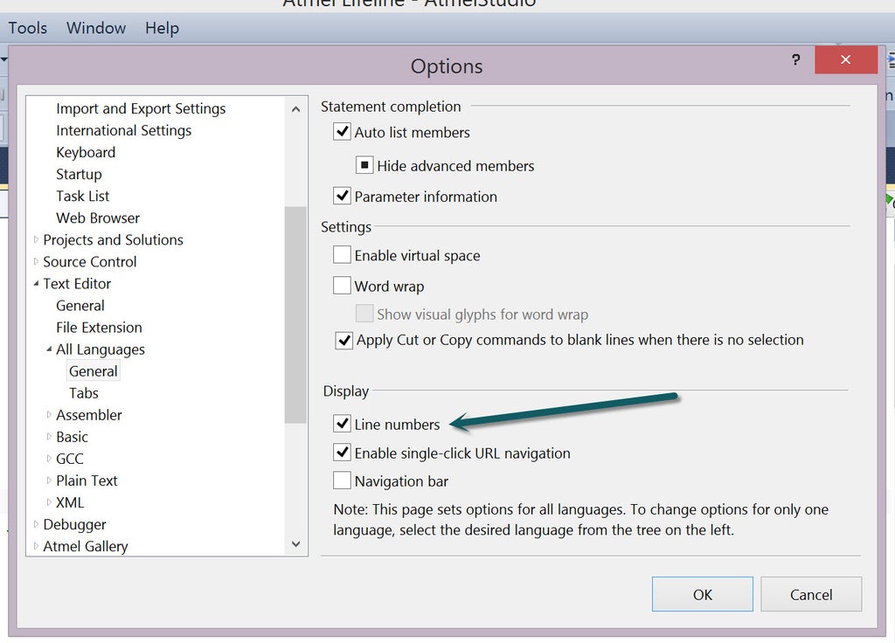Select the All Languages label

[x=101, y=349]
